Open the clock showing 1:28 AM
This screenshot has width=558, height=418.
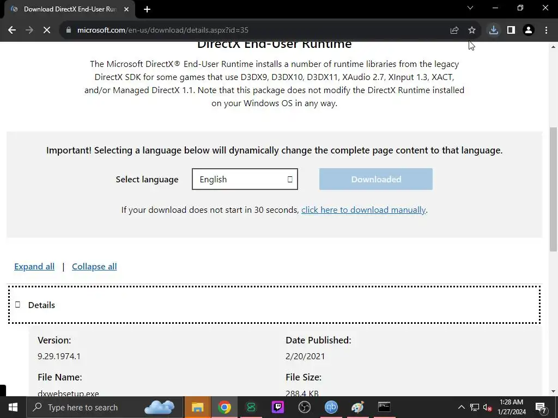511,407
